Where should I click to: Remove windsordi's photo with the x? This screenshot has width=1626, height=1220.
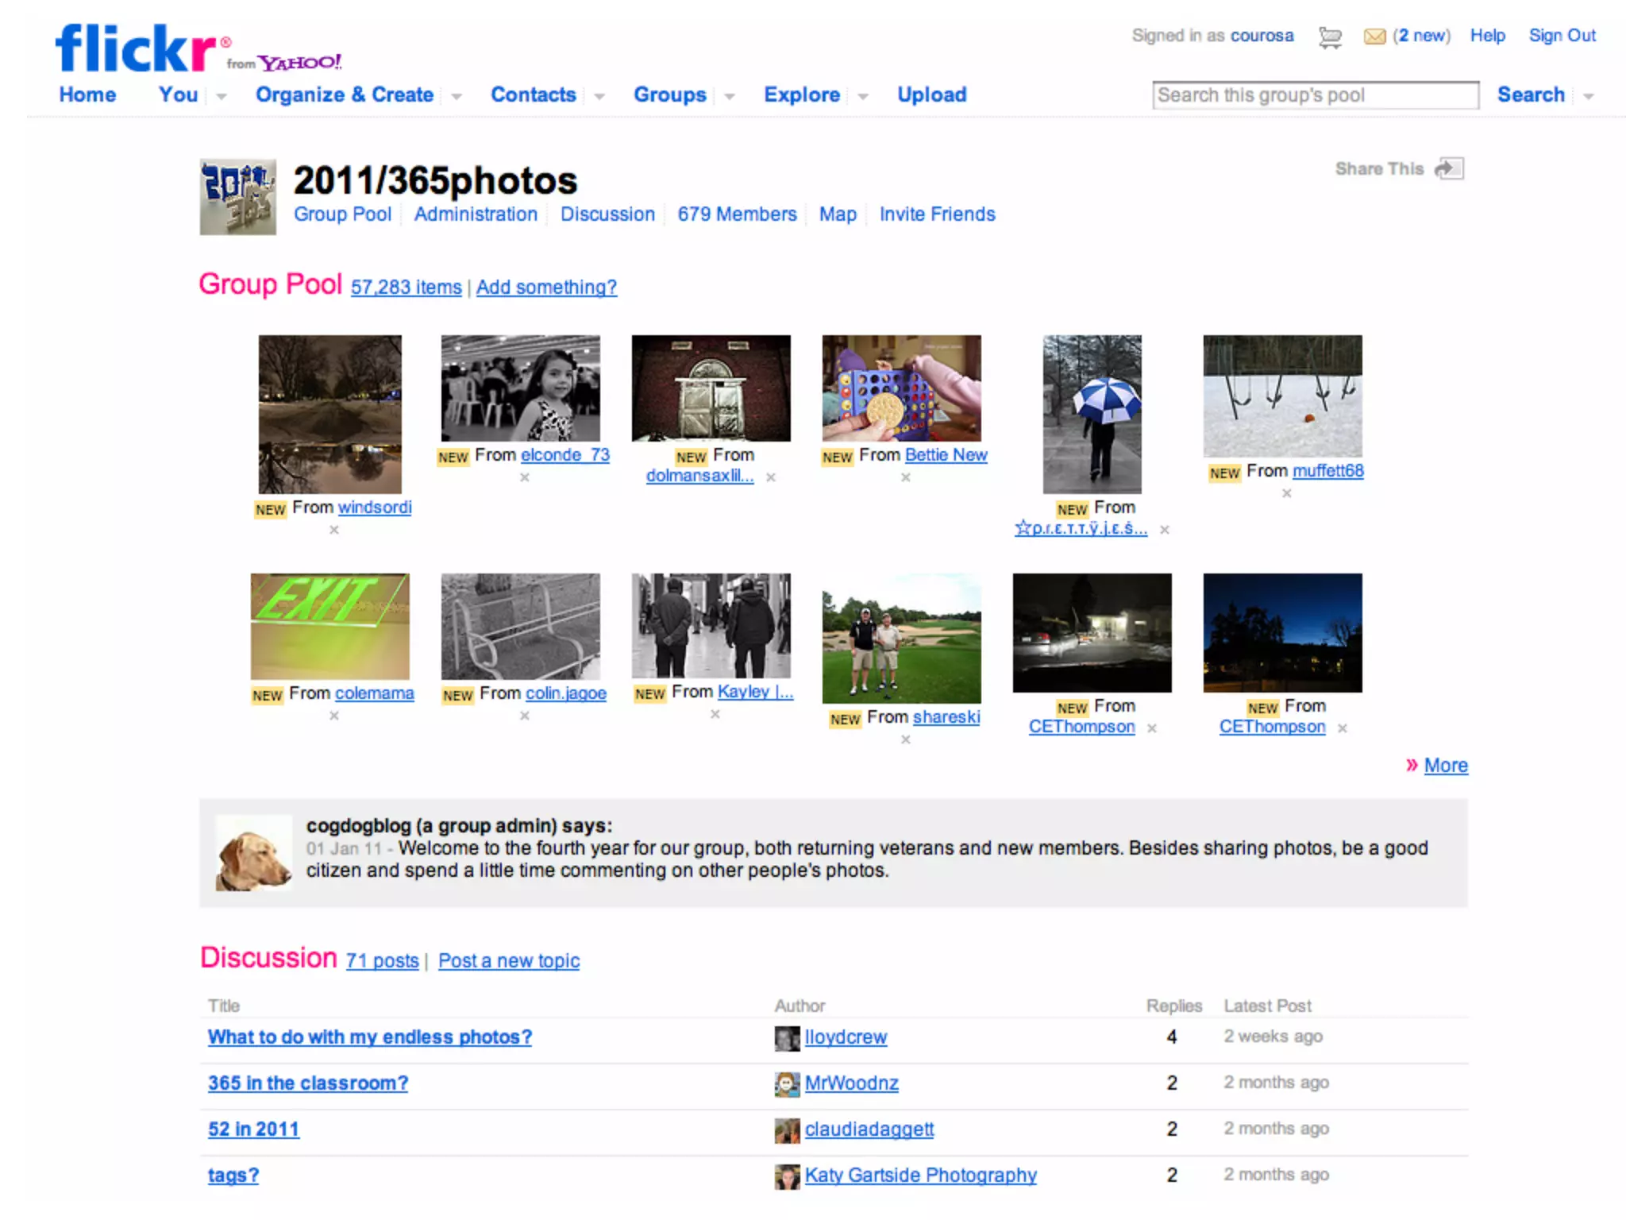pos(334,530)
